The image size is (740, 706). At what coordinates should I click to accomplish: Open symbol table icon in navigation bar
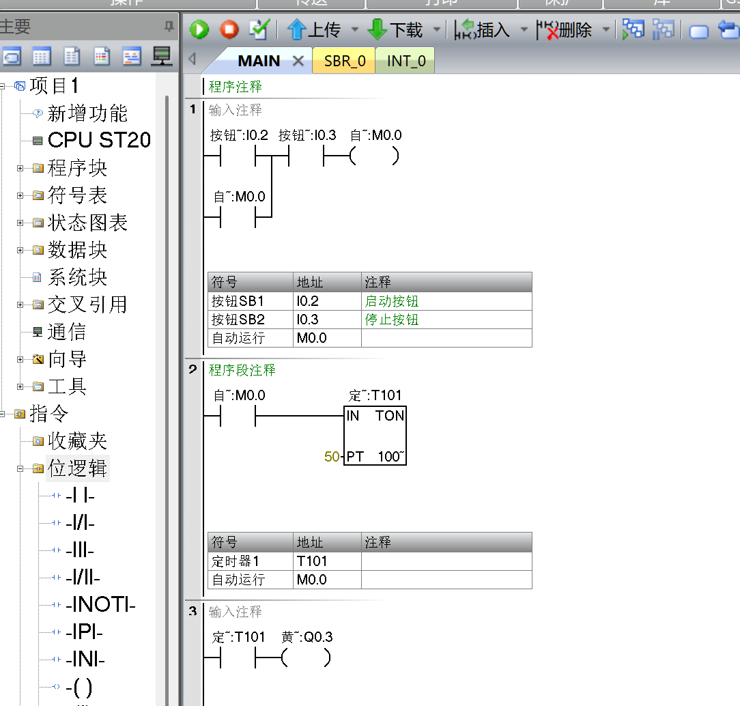(x=12, y=57)
